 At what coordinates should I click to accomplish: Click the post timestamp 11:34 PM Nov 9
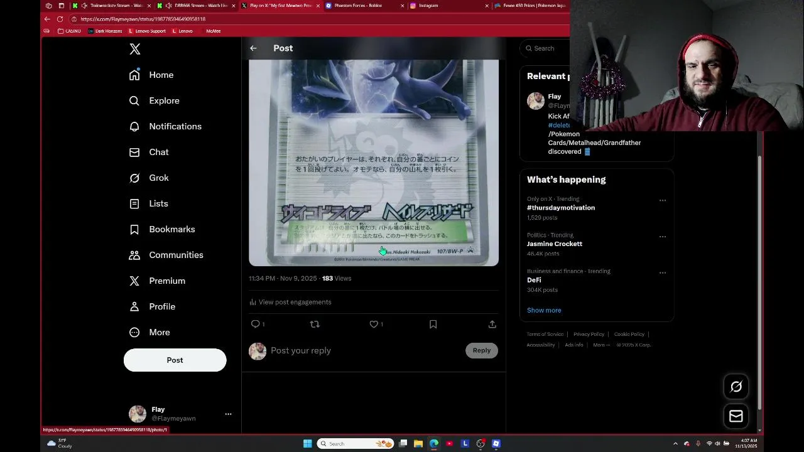click(283, 278)
